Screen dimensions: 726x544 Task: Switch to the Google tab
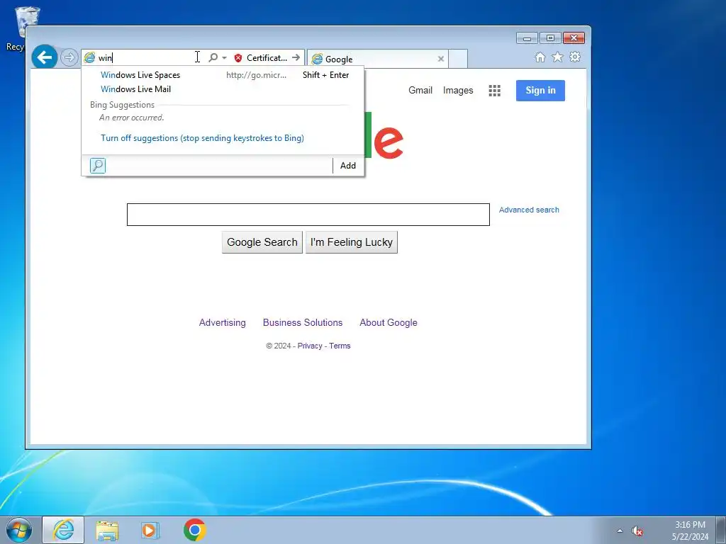pos(377,59)
